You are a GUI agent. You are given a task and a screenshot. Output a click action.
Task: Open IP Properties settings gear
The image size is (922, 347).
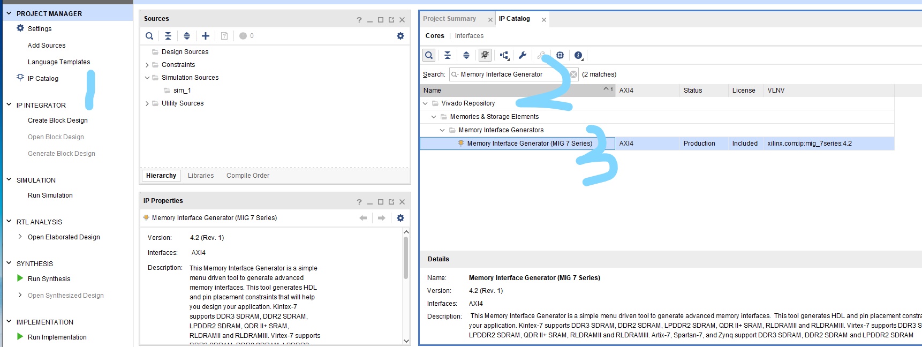click(x=400, y=218)
